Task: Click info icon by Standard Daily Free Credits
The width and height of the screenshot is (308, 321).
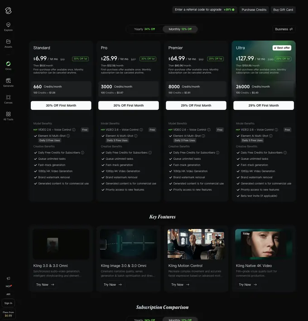Action: click(82, 153)
